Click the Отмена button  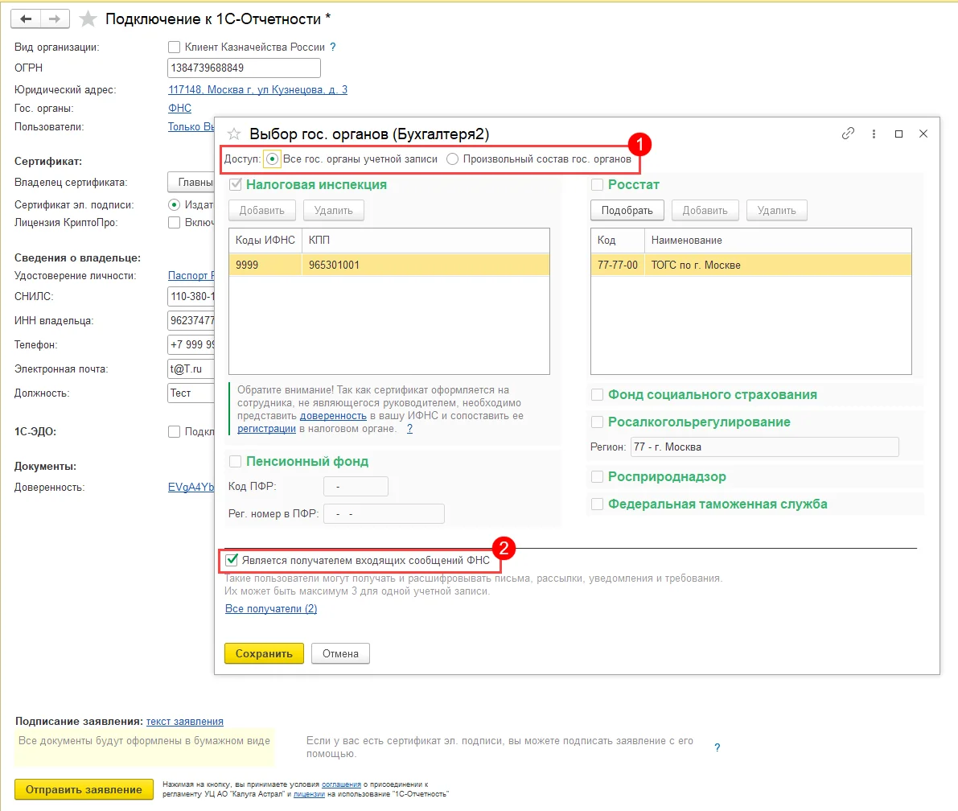pos(340,653)
